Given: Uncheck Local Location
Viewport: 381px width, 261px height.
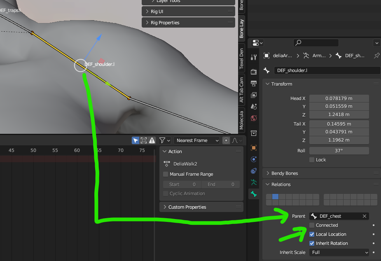Looking at the screenshot, I should tap(312, 234).
